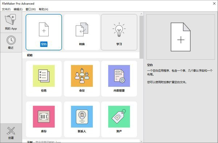Pick the 任务 (Tasks) starter template

click(44, 79)
